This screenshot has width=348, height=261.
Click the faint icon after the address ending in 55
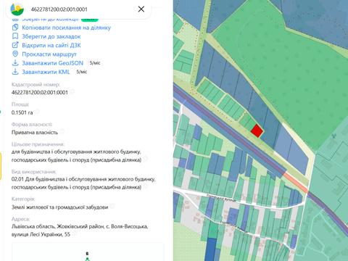(x=74, y=233)
